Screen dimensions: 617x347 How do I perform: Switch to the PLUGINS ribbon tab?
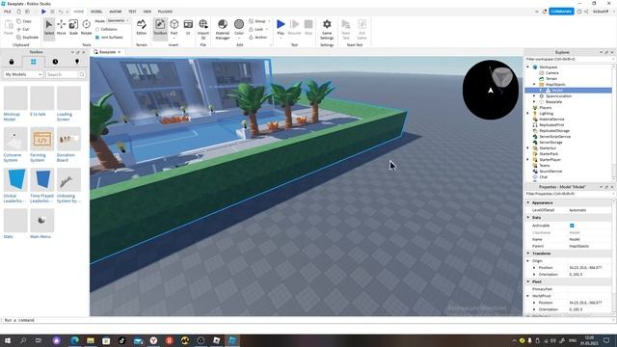click(x=165, y=12)
